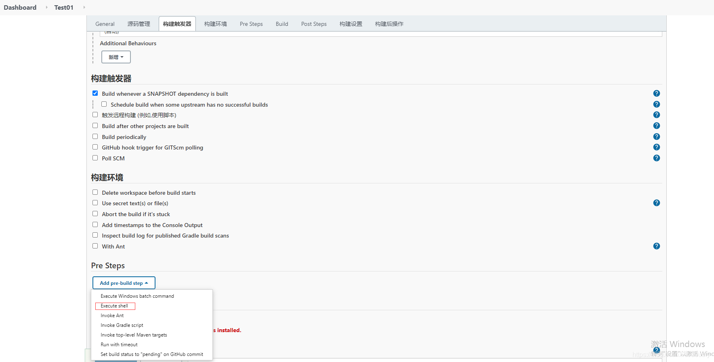Check Use secret text(s) or file(s)

95,203
